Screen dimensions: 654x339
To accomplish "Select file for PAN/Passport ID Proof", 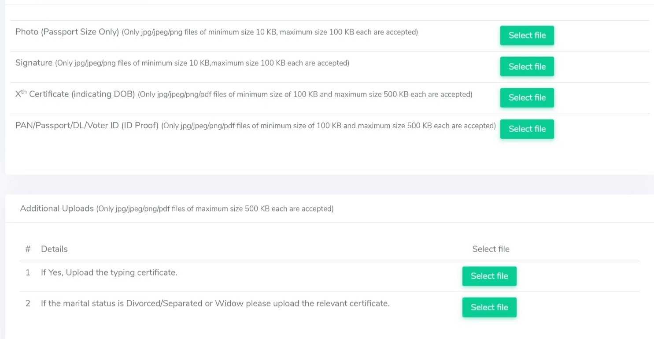I will point(527,129).
